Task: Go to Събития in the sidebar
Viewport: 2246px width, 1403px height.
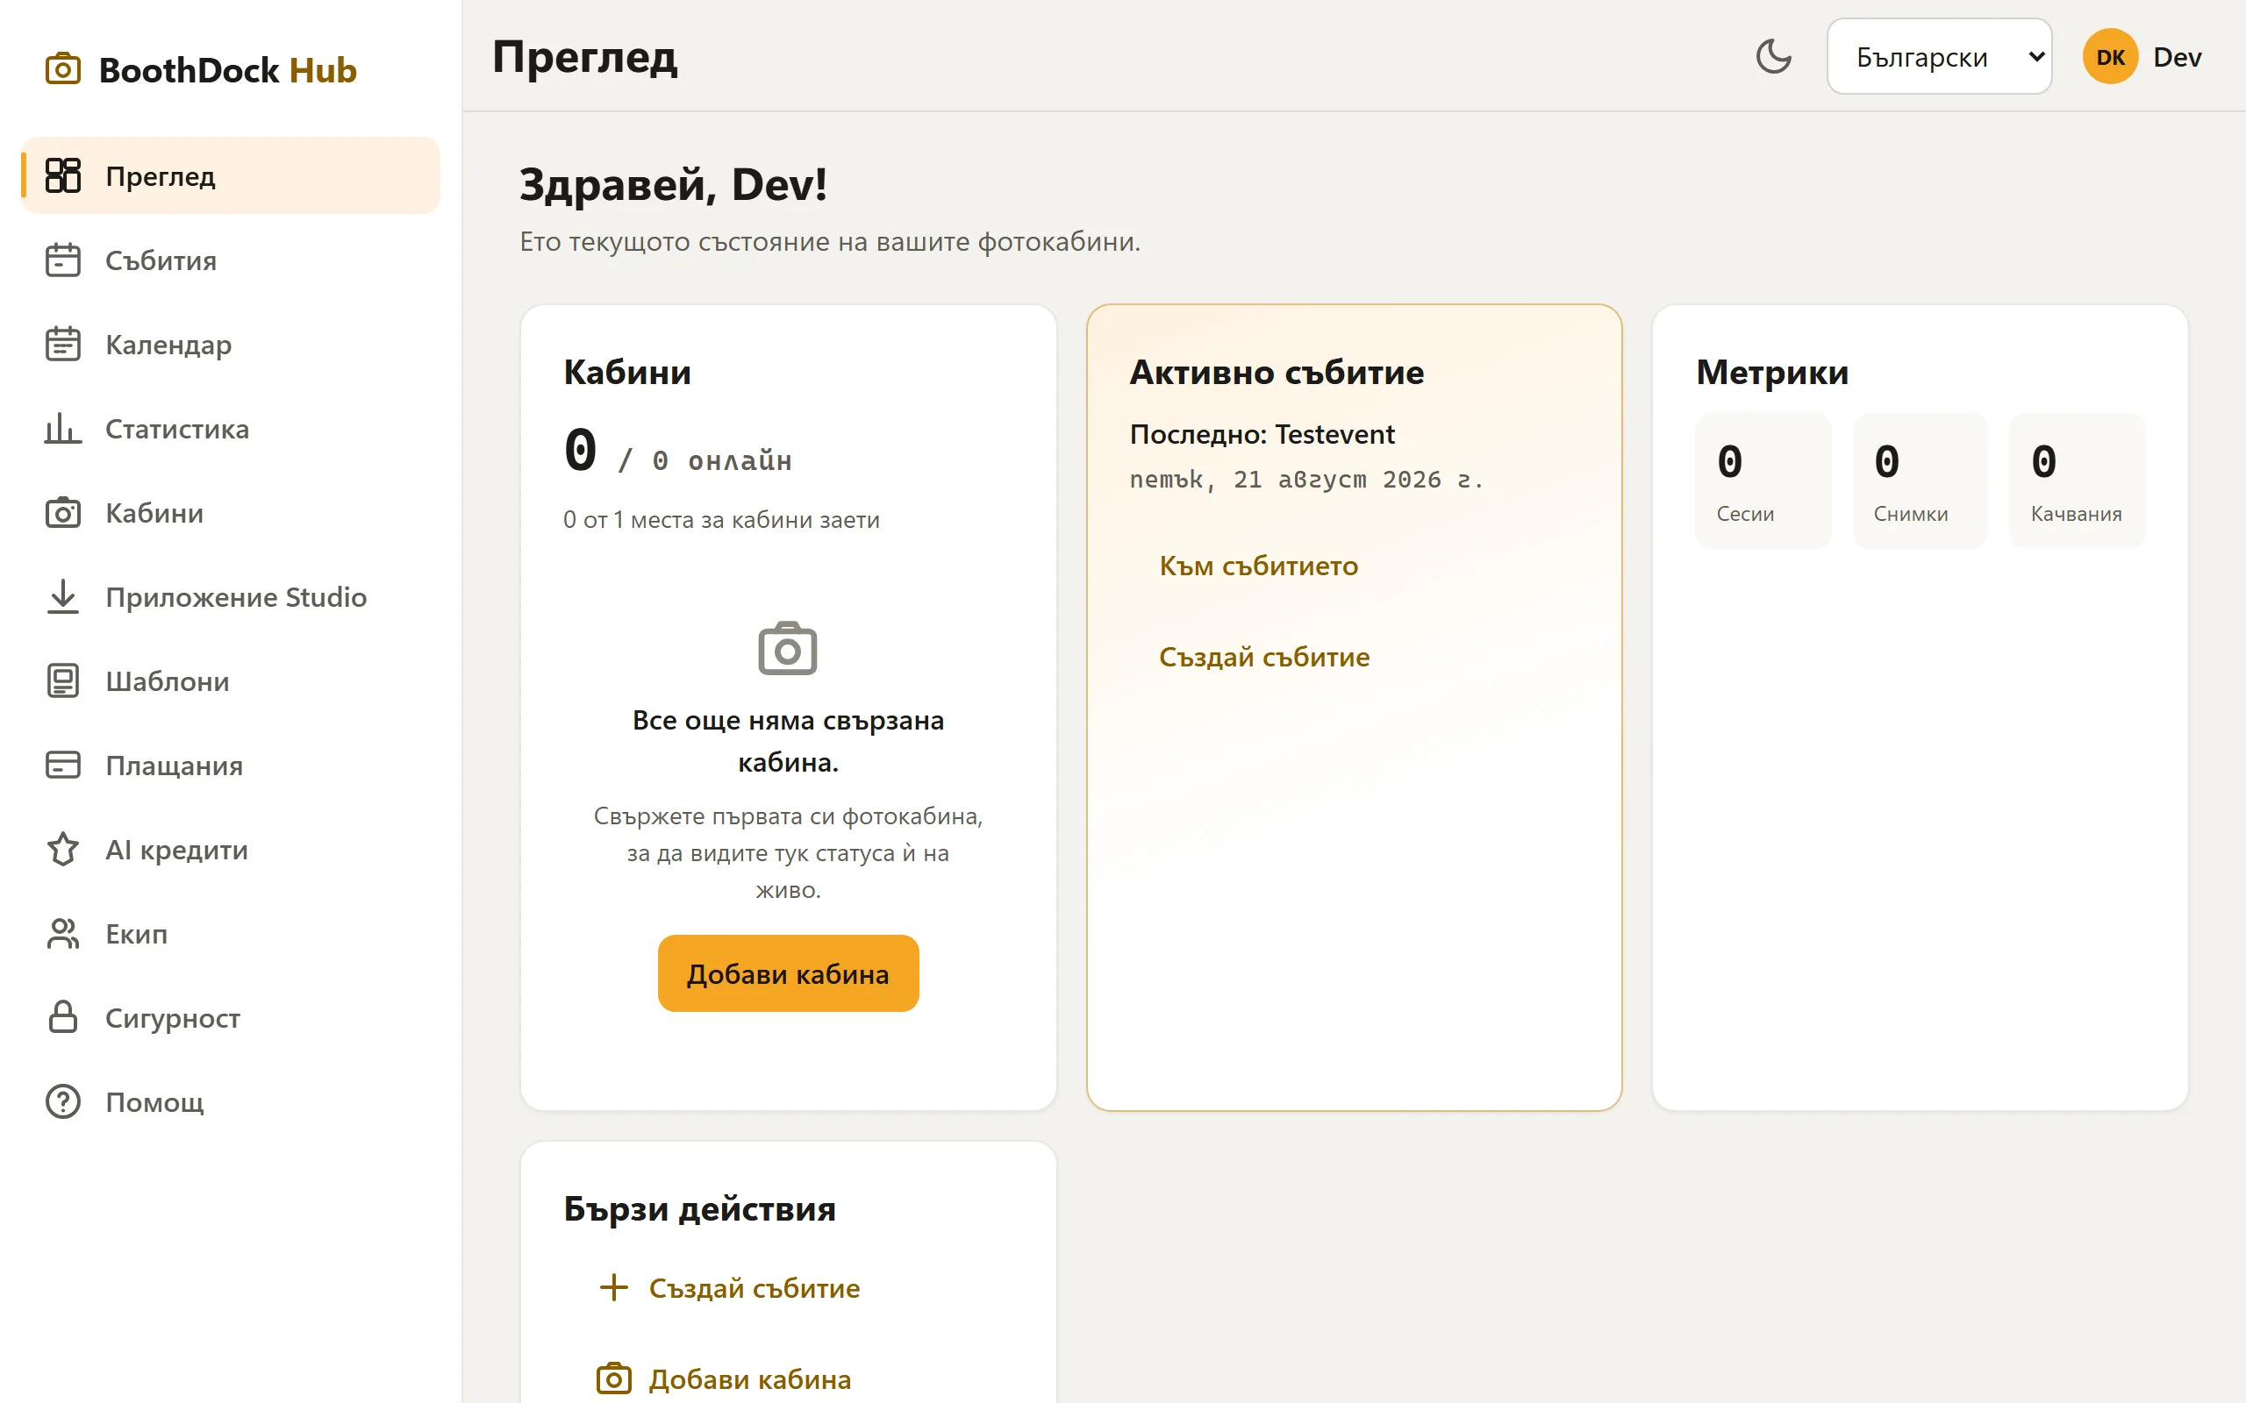Action: point(231,260)
